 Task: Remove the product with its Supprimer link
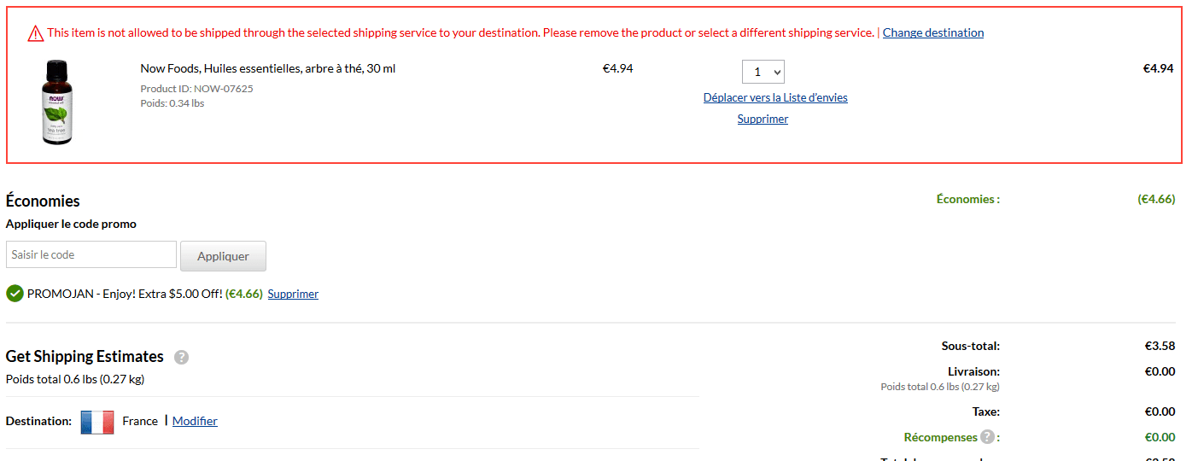pyautogui.click(x=763, y=120)
